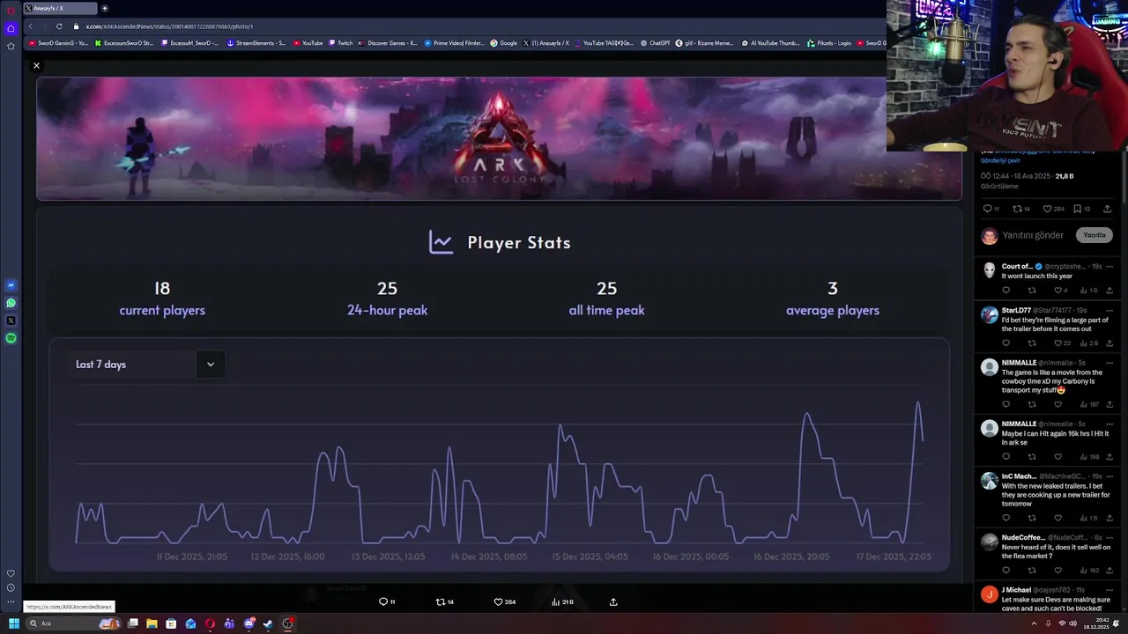Open NudeCoffee... profile name
1128x634 pixels.
pos(1023,537)
